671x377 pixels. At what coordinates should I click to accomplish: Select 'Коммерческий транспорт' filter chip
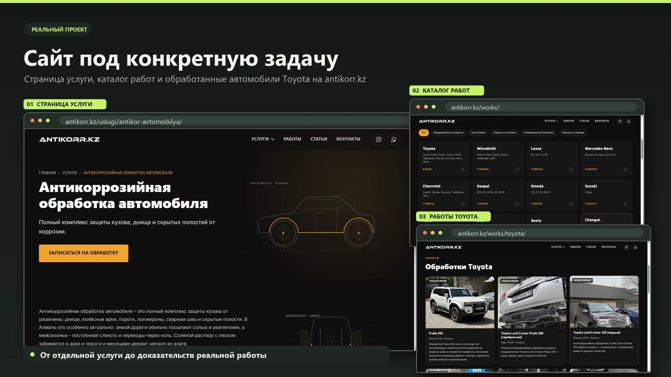[539, 132]
